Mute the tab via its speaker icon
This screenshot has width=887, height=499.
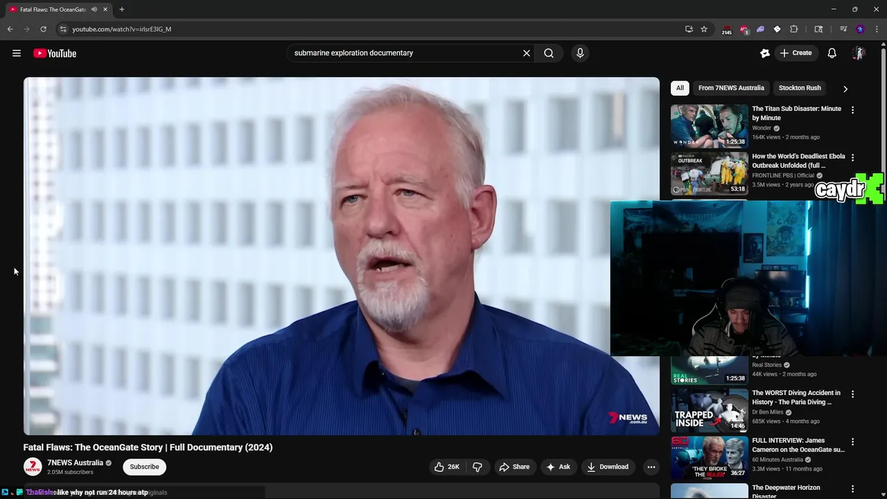tap(94, 10)
